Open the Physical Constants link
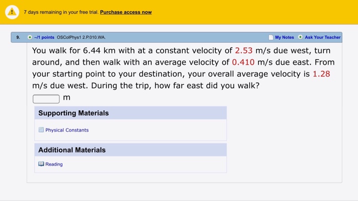This screenshot has width=358, height=201. pyautogui.click(x=67, y=130)
